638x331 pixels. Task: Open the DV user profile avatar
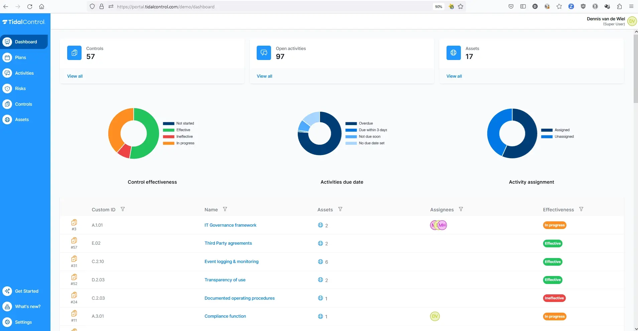632,21
